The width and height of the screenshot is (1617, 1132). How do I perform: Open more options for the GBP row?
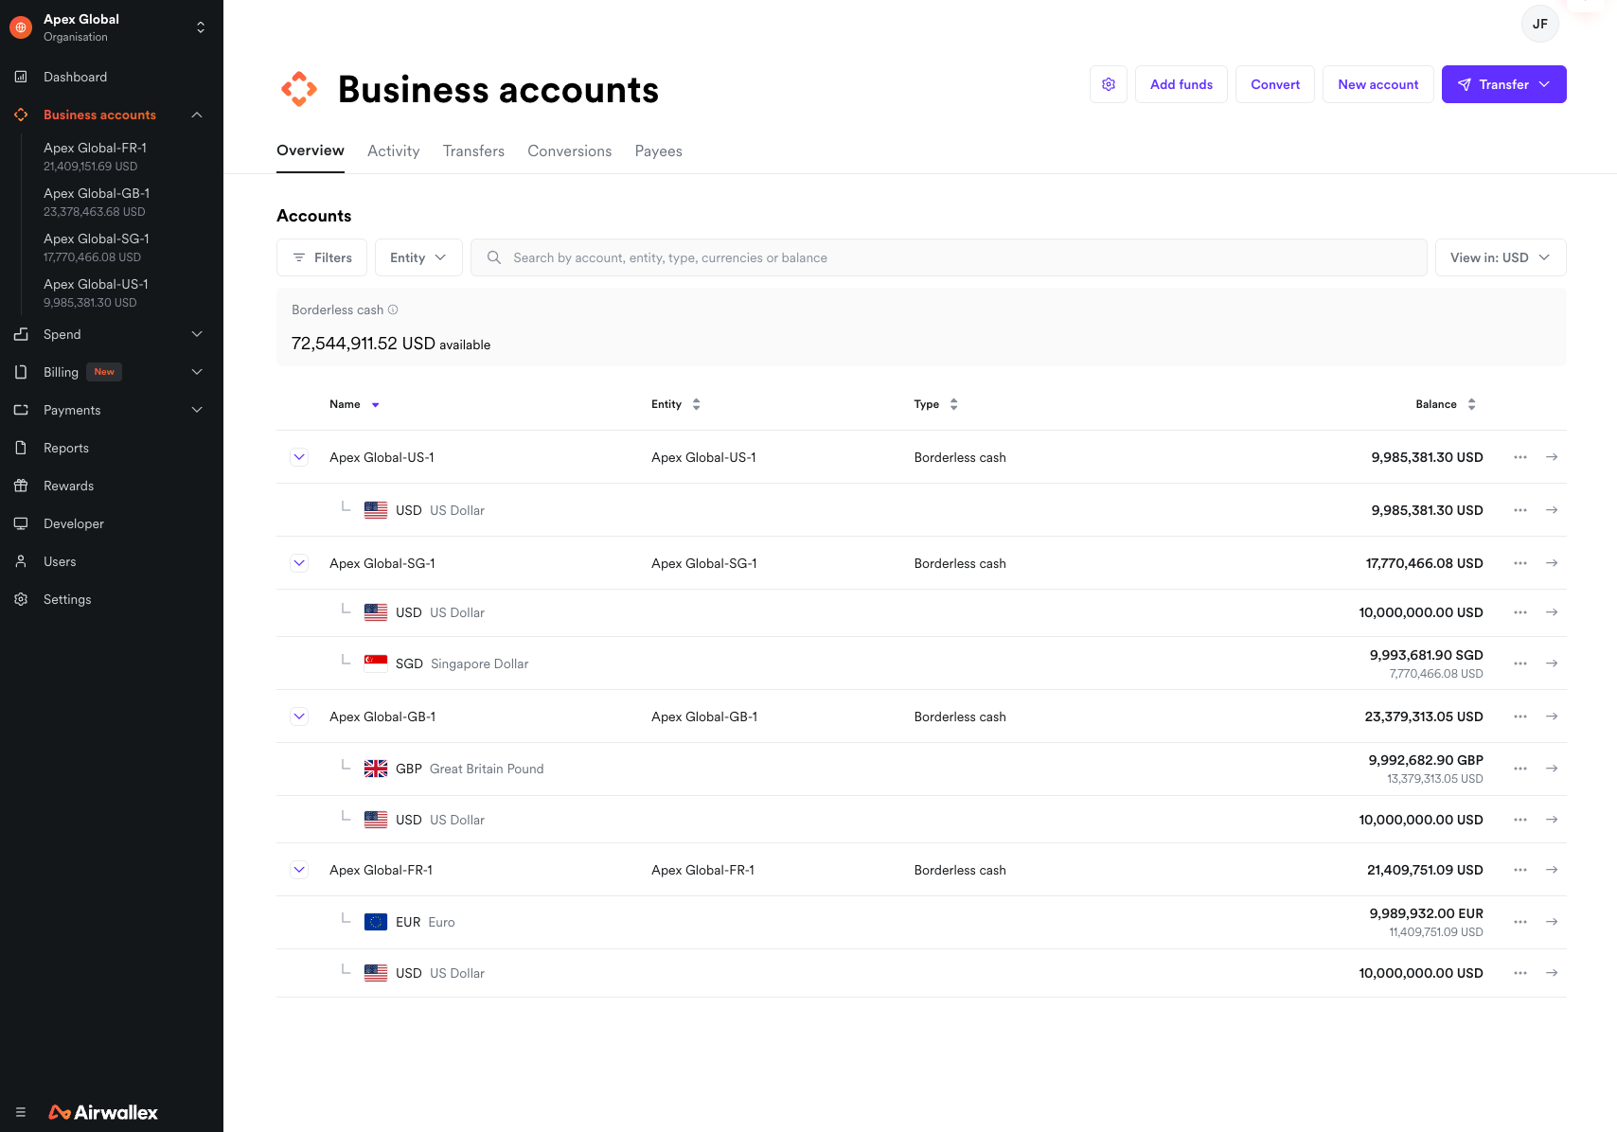1520,769
